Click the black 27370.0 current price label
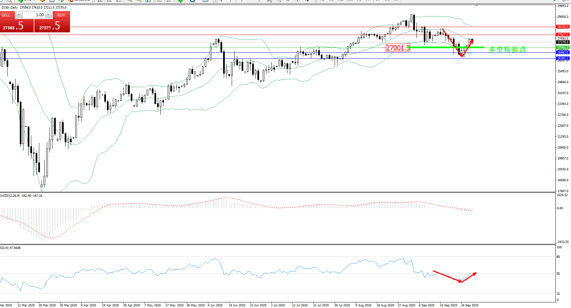 (563, 42)
